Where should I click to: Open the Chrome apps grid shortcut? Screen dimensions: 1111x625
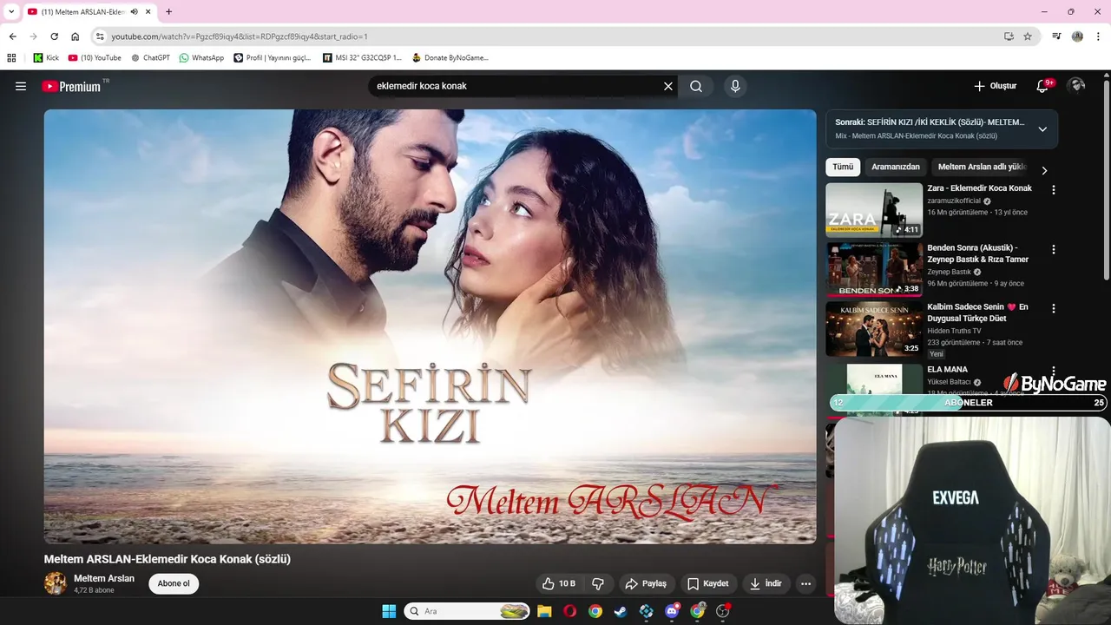click(11, 58)
